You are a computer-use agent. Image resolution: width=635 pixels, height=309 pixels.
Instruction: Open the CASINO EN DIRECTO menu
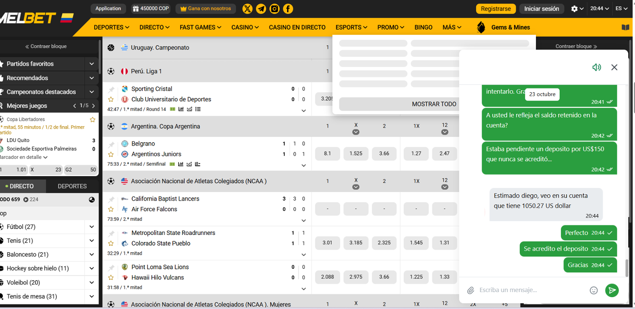(x=297, y=27)
